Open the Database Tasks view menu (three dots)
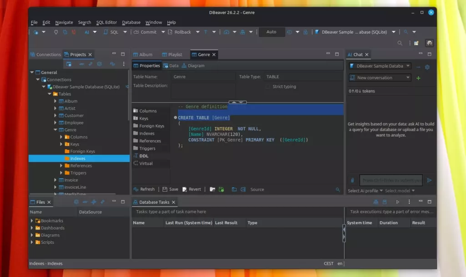Image resolution: width=466 pixels, height=277 pixels. coord(409,202)
